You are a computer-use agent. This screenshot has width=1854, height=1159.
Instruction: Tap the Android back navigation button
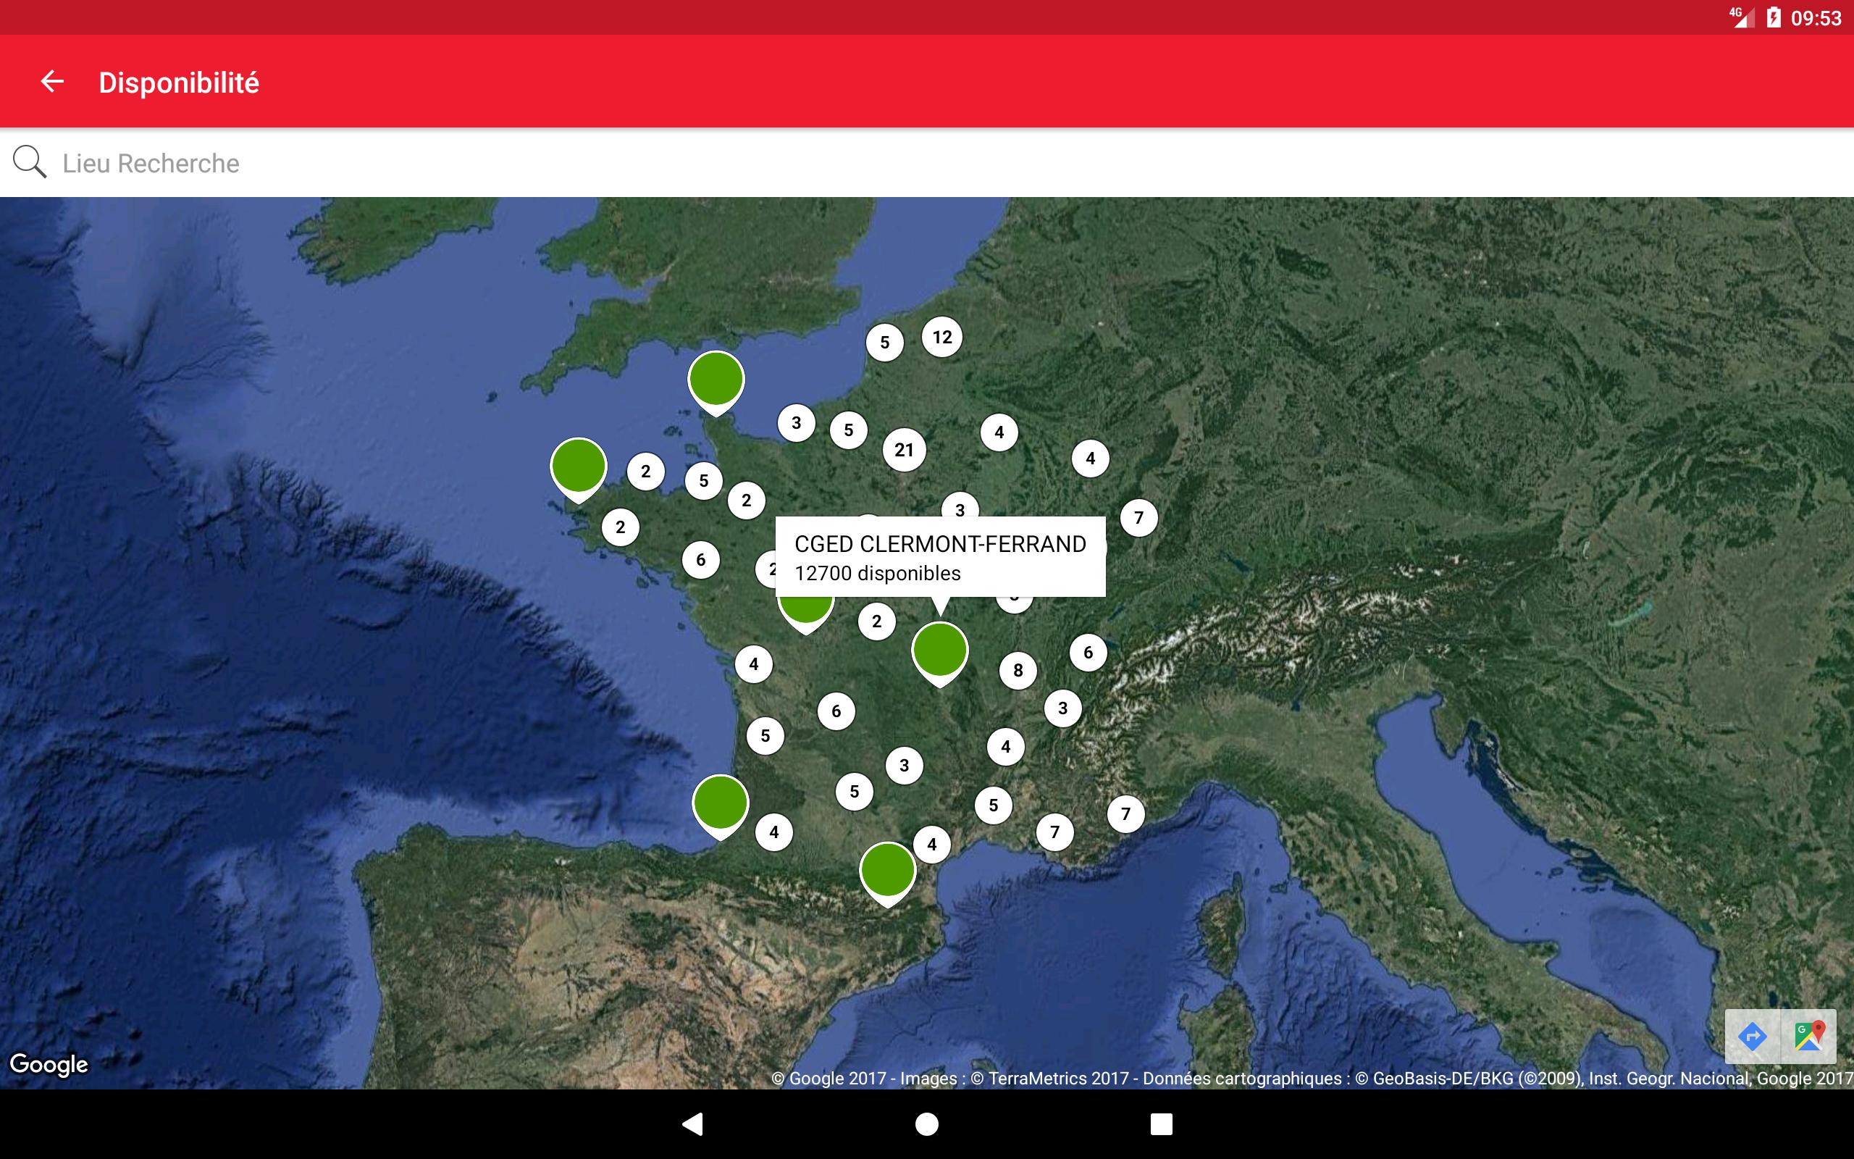692,1124
